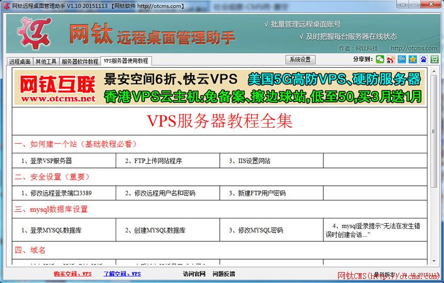The width and height of the screenshot is (444, 283).
Task: Click section heading 二、安全设置（重要）
Action: (52, 177)
